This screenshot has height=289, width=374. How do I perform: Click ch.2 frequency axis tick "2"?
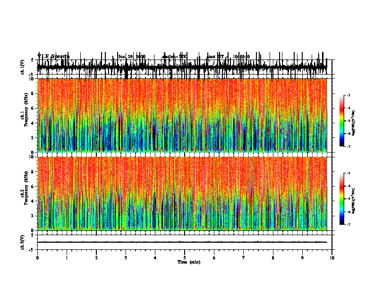[33, 216]
